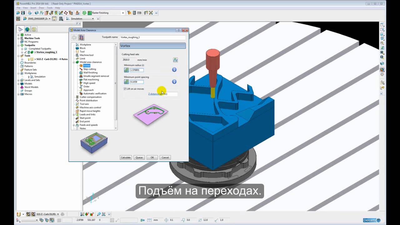
Task: Toggle light bulb for SGS Z-Carb tool
Action: coord(29,59)
